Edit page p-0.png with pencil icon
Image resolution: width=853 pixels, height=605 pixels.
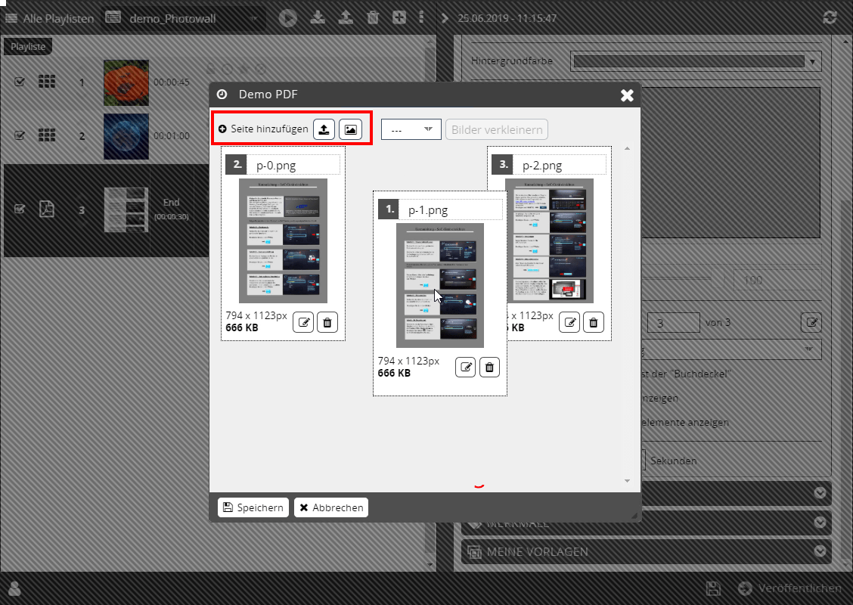(304, 322)
